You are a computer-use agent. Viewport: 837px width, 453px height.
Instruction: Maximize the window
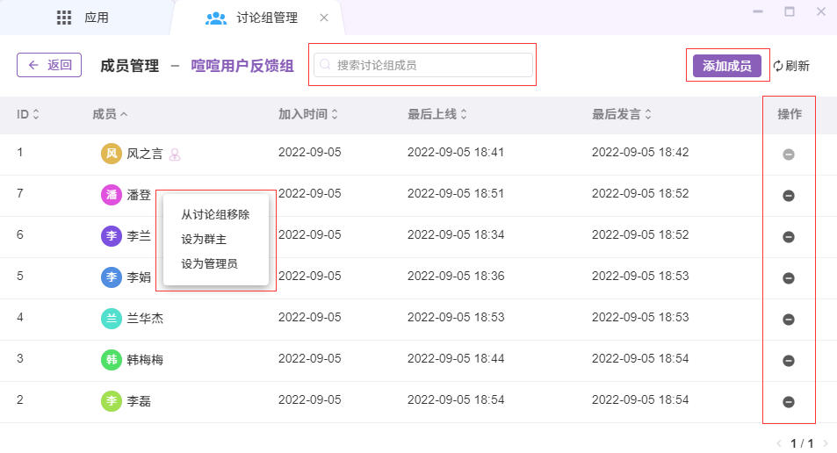coord(790,11)
